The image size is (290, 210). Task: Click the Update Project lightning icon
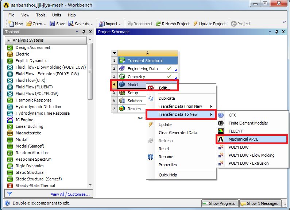point(196,23)
